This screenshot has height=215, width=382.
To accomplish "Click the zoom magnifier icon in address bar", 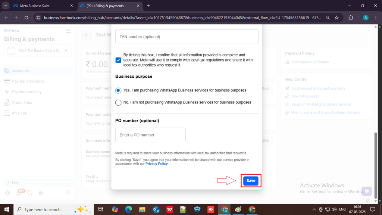I will [x=328, y=18].
